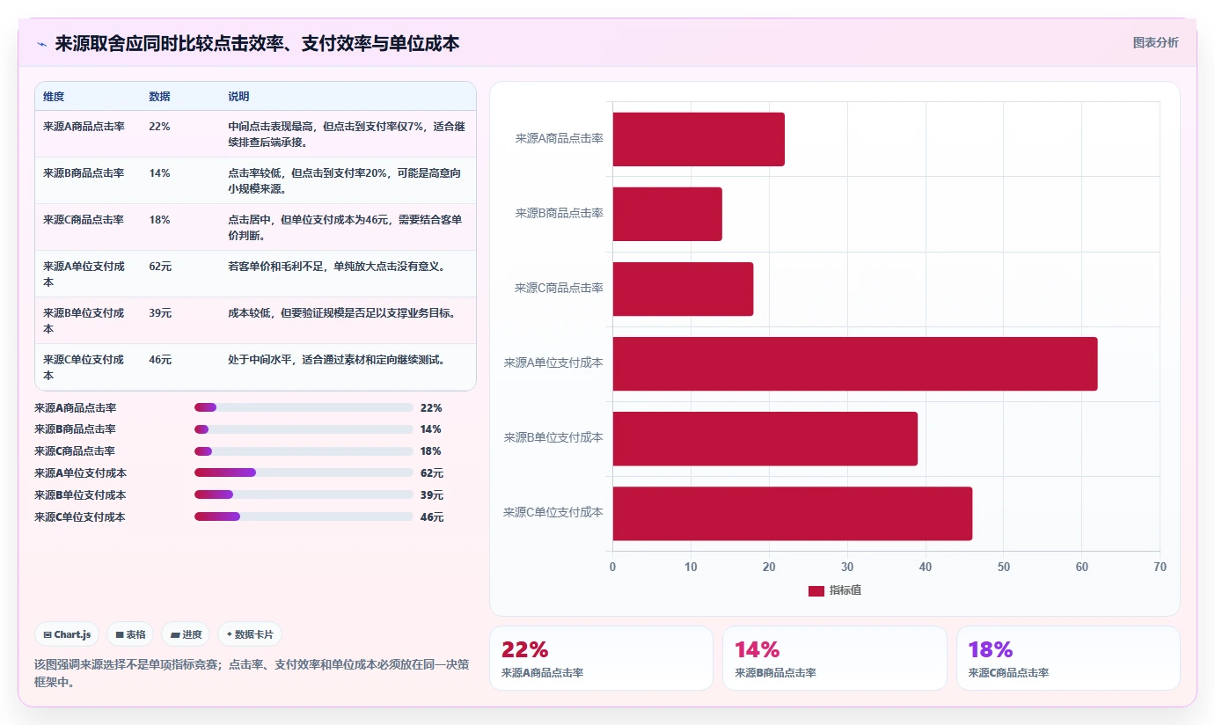Open the 14% 来源B商品点击率 data card
This screenshot has width=1215, height=725.
835,658
